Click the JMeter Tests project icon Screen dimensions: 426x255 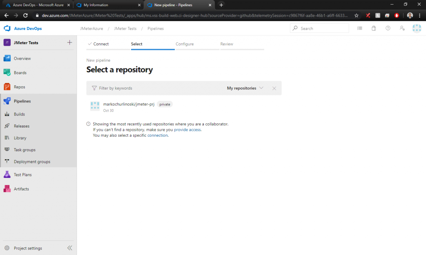(x=7, y=42)
